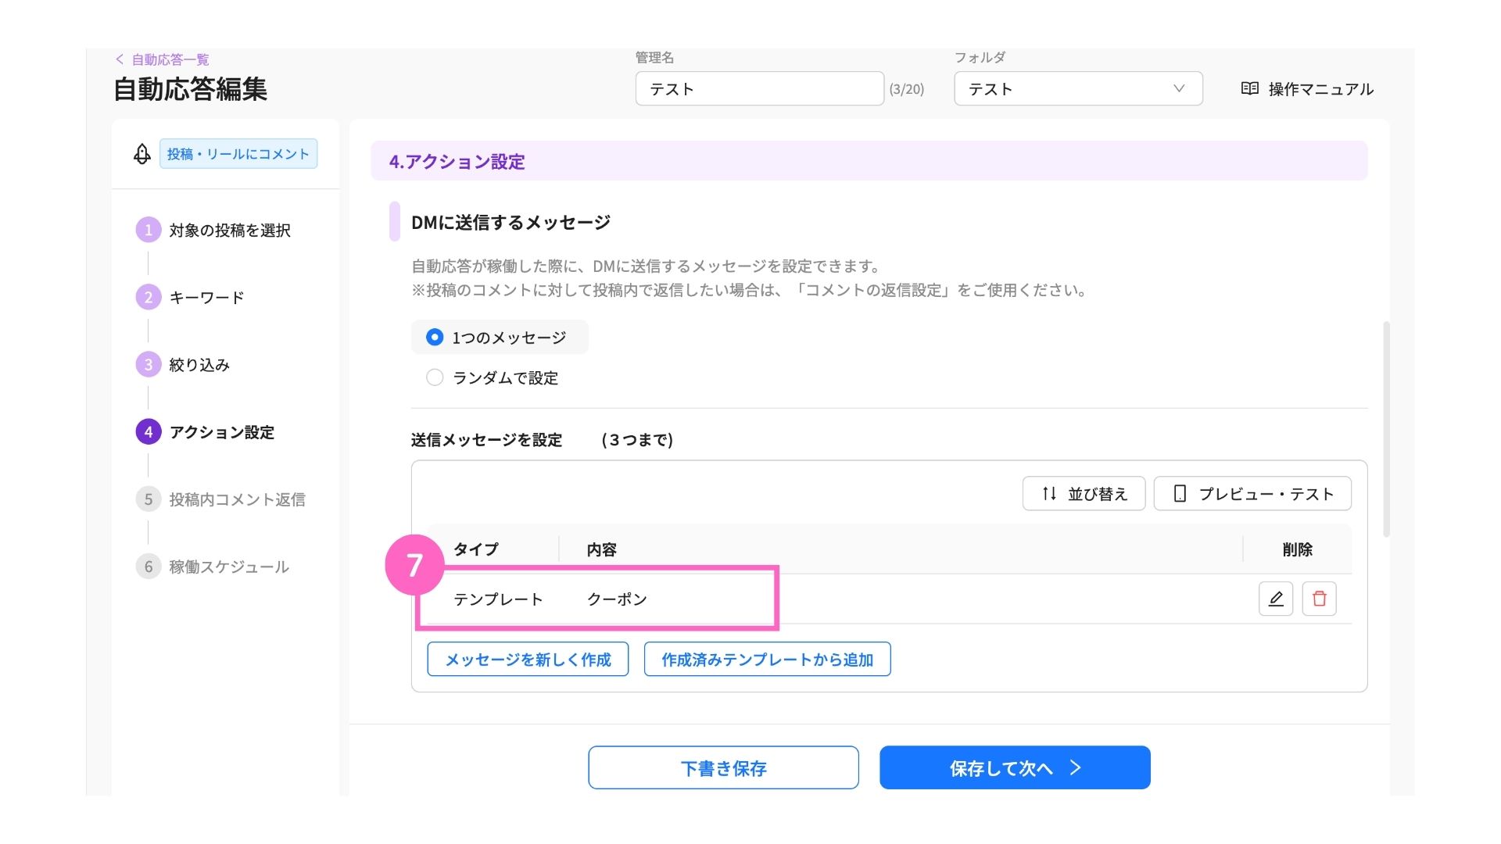Click the book icon beside 操作マニュアル
The height and width of the screenshot is (844, 1501).
pos(1249,88)
